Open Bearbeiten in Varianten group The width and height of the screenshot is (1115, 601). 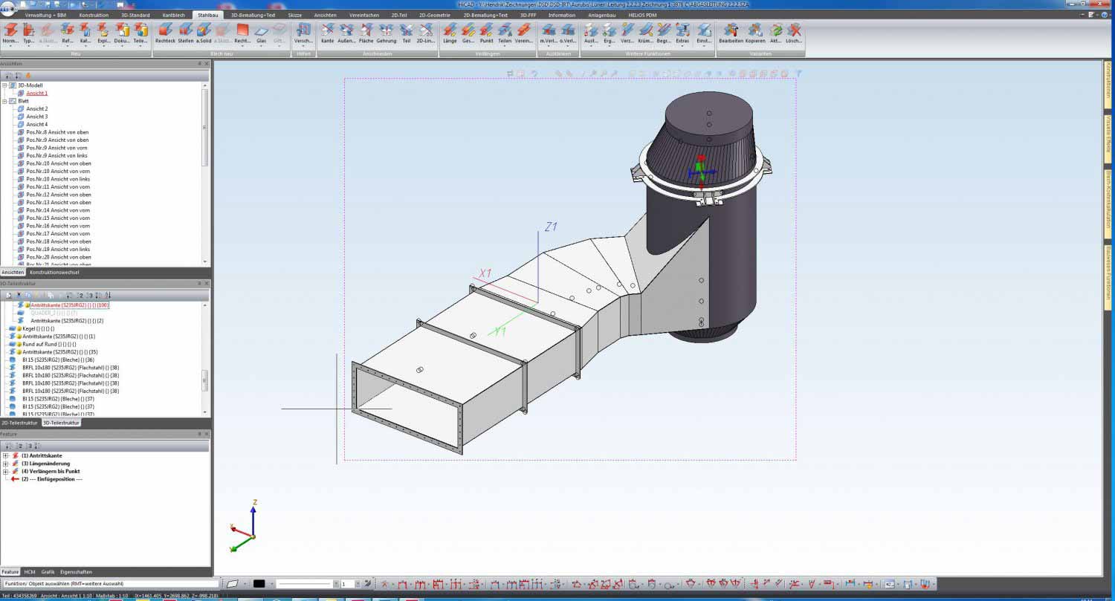(731, 33)
